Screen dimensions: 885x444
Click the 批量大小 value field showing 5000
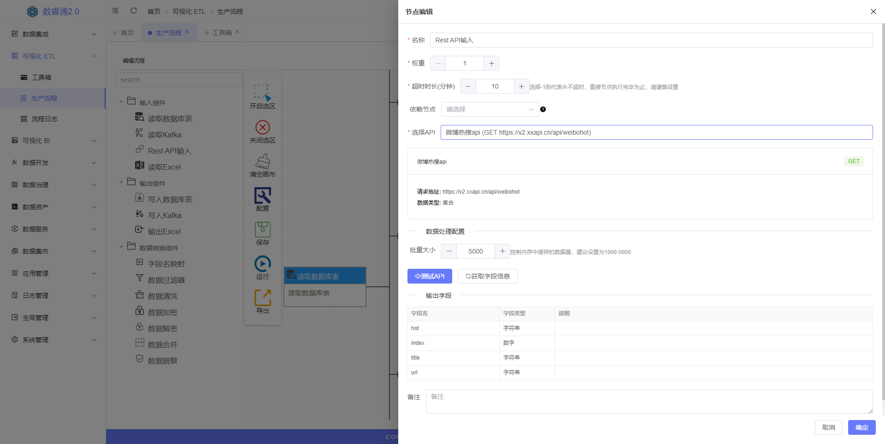[476, 251]
